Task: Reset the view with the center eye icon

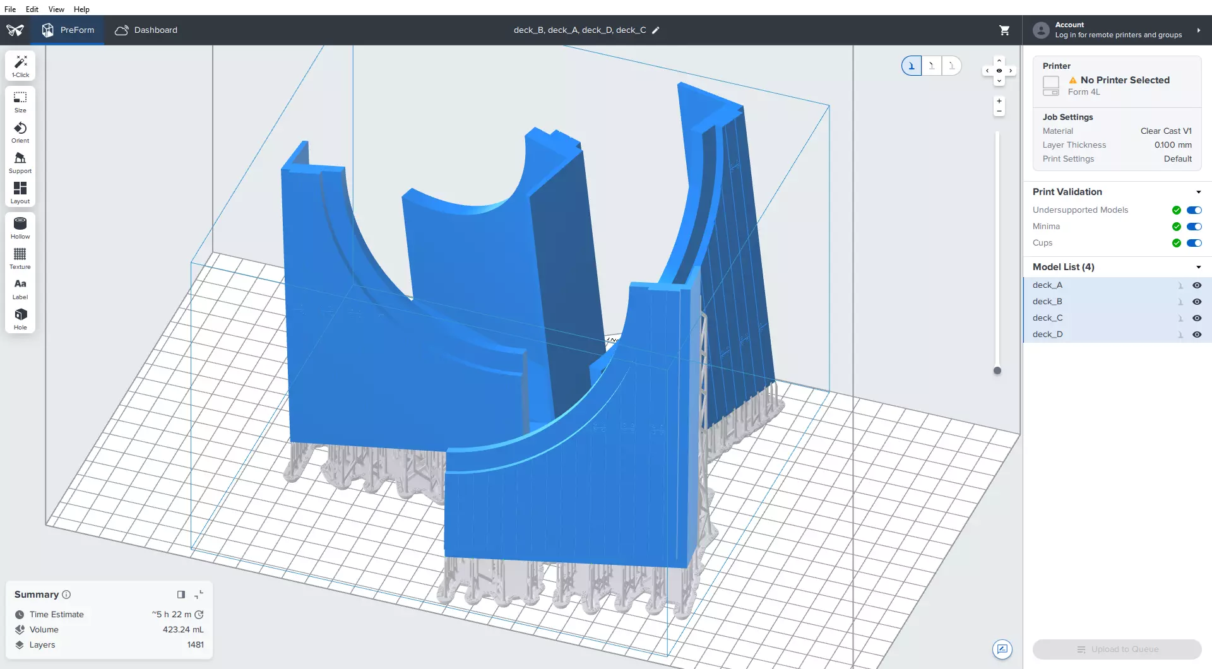Action: pyautogui.click(x=999, y=71)
